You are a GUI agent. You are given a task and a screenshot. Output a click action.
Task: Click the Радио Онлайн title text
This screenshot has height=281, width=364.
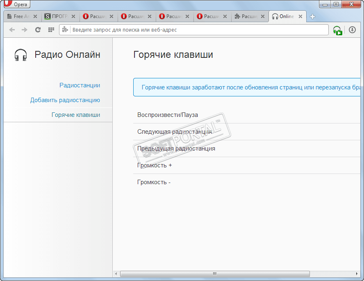click(67, 55)
